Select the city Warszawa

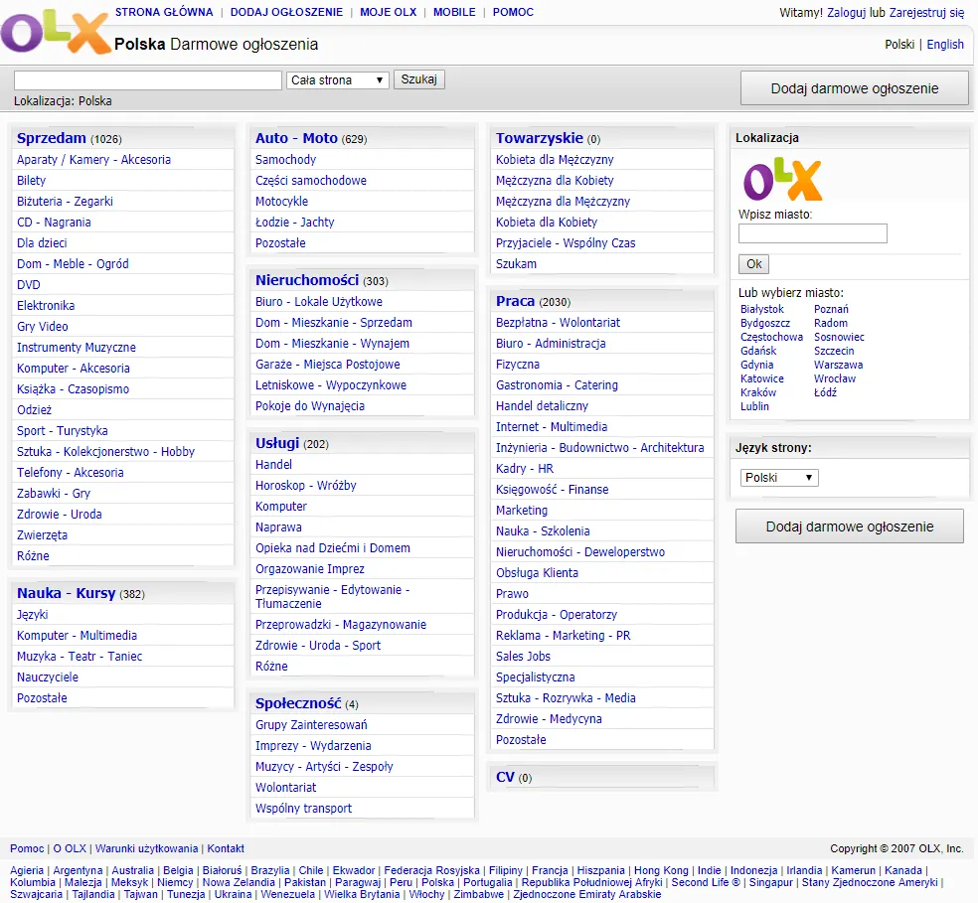pyautogui.click(x=838, y=365)
